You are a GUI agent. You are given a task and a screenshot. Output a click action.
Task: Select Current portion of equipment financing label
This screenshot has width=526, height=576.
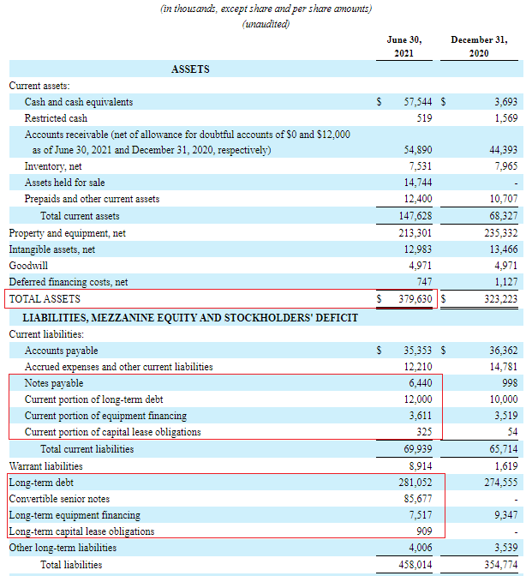(105, 416)
